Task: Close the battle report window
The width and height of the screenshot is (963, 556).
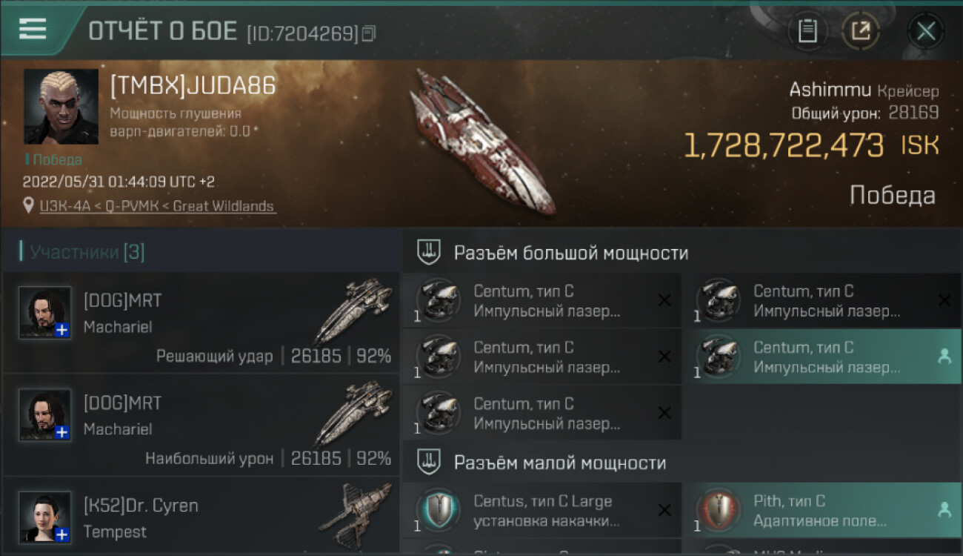Action: (x=926, y=31)
